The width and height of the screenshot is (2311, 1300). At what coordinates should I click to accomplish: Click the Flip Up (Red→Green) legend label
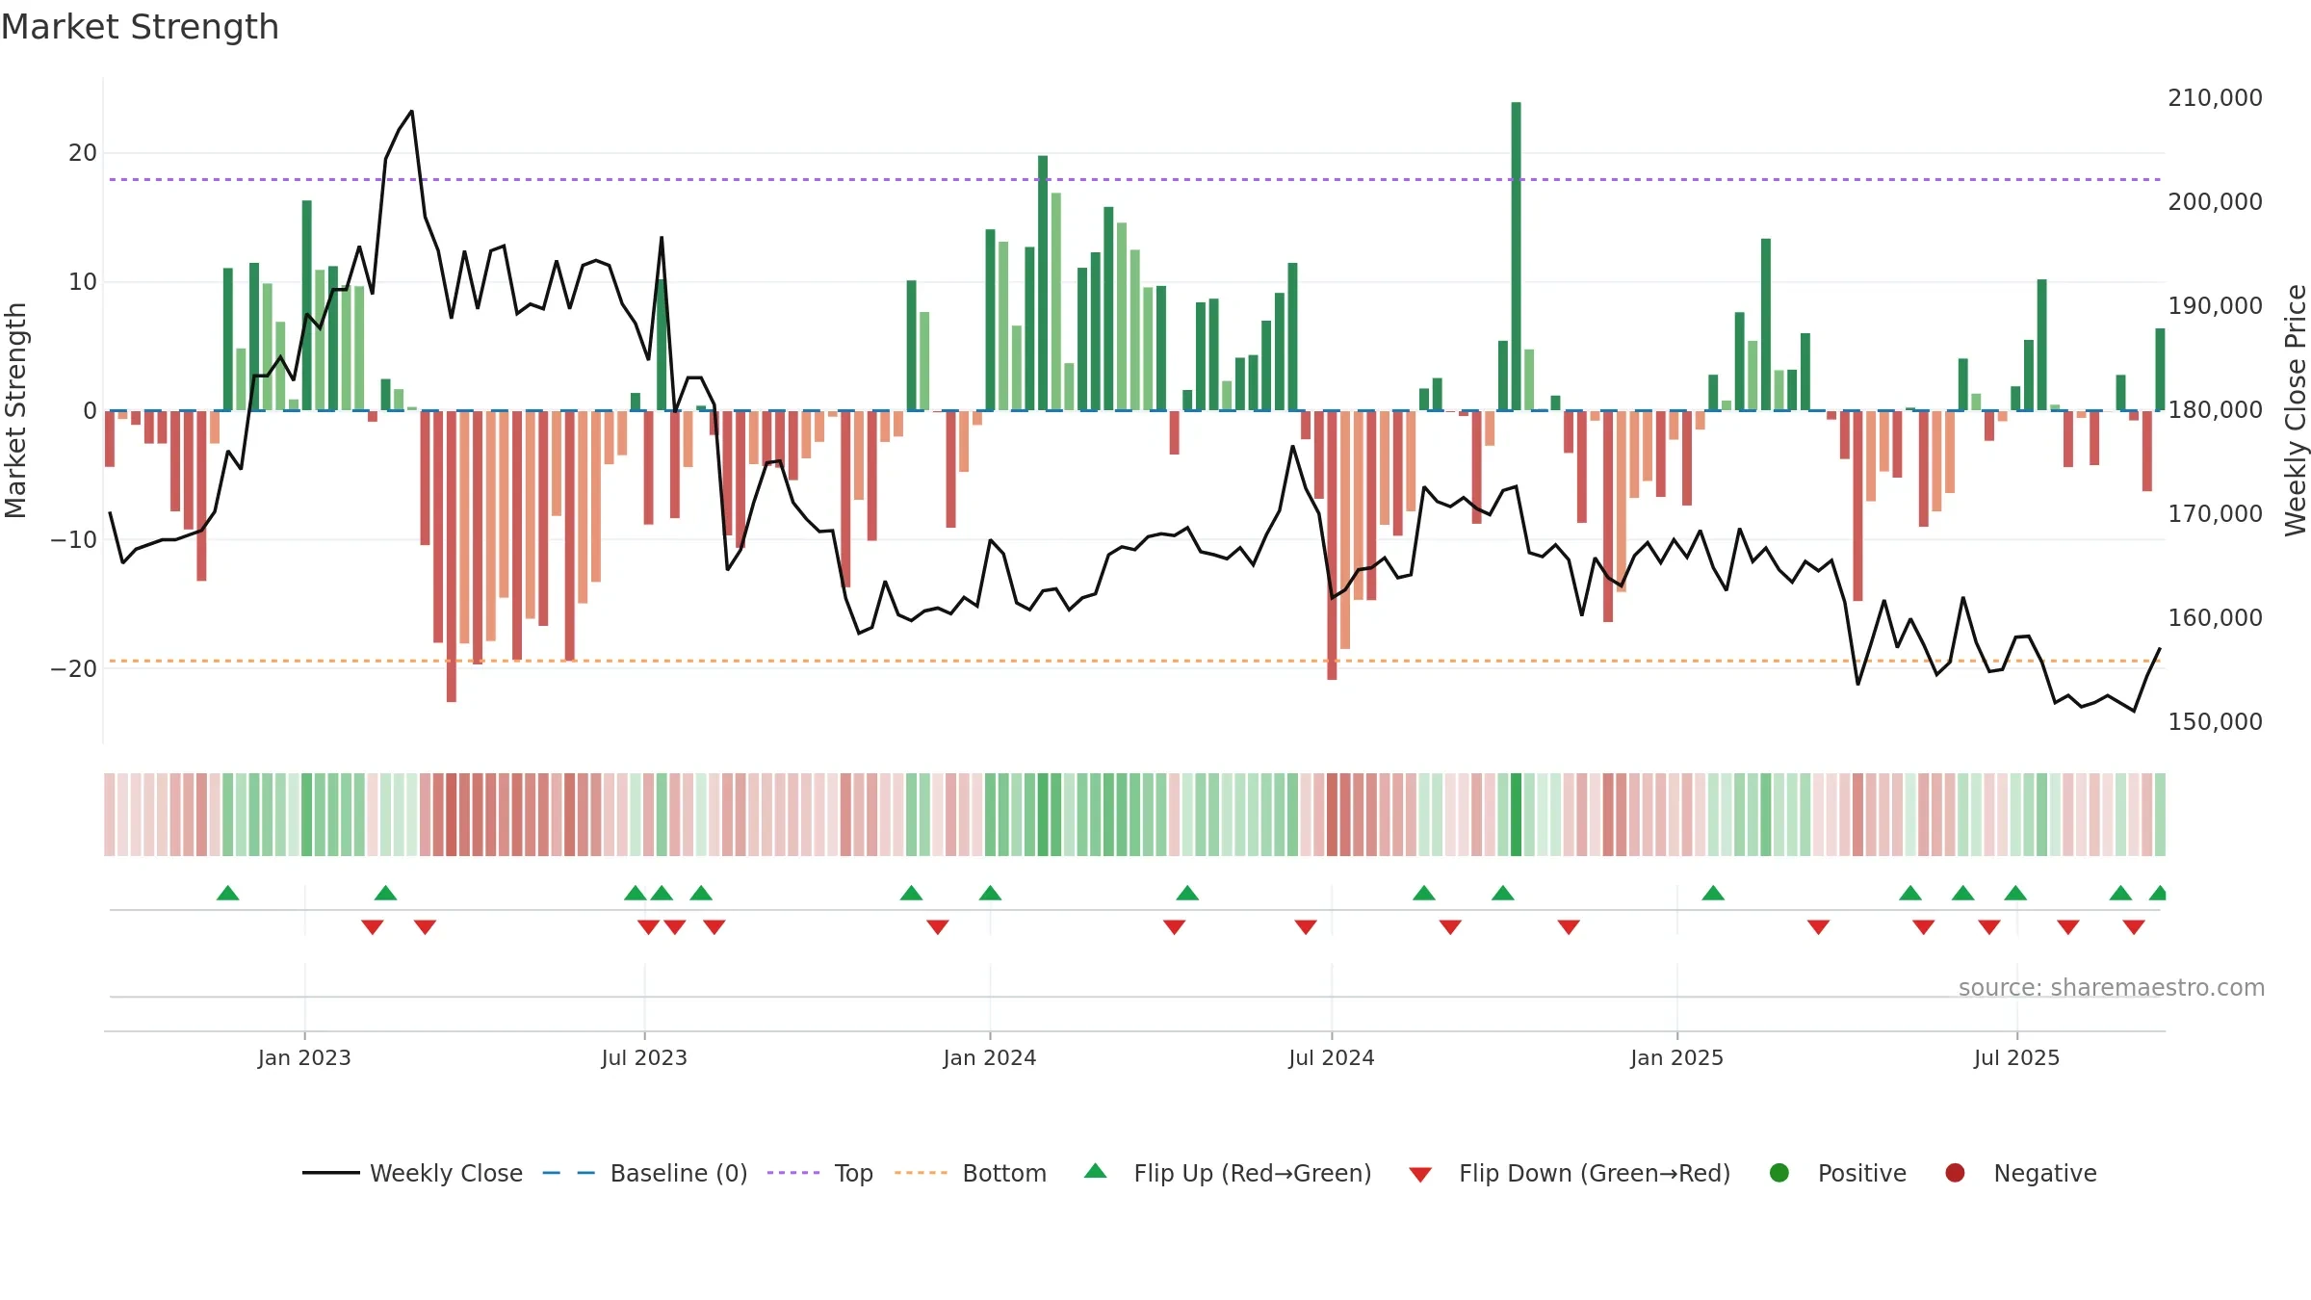point(1253,1173)
